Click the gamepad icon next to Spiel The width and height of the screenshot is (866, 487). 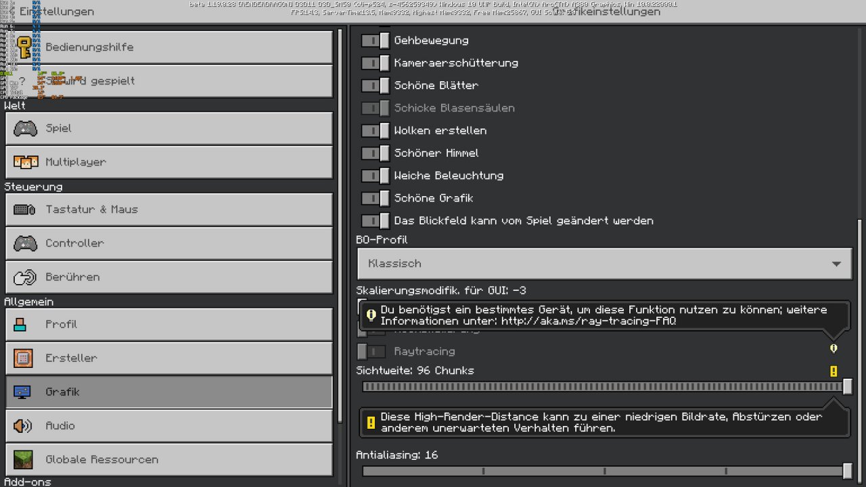coord(25,129)
